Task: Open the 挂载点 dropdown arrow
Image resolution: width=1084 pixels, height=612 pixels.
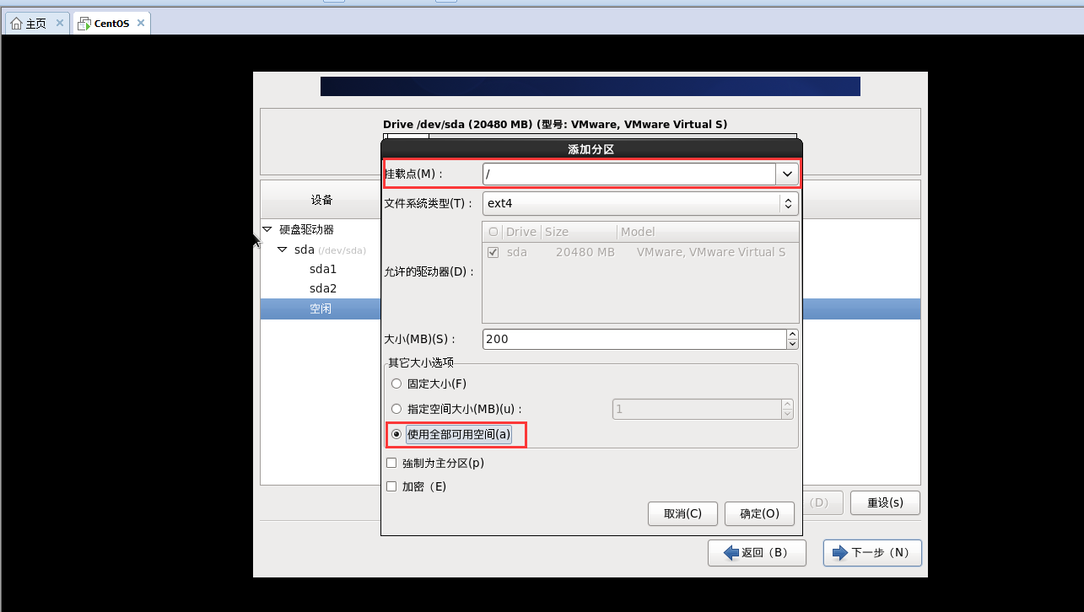Action: pos(787,174)
